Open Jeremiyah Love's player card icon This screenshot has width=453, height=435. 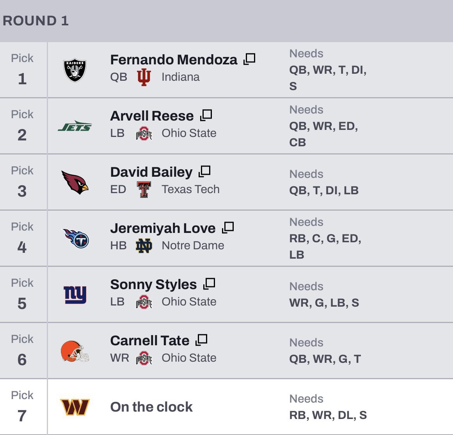coord(228,228)
